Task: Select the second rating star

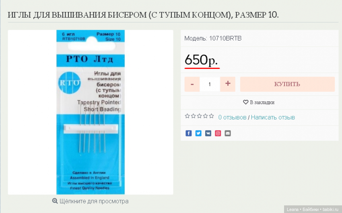Action: 194,116
